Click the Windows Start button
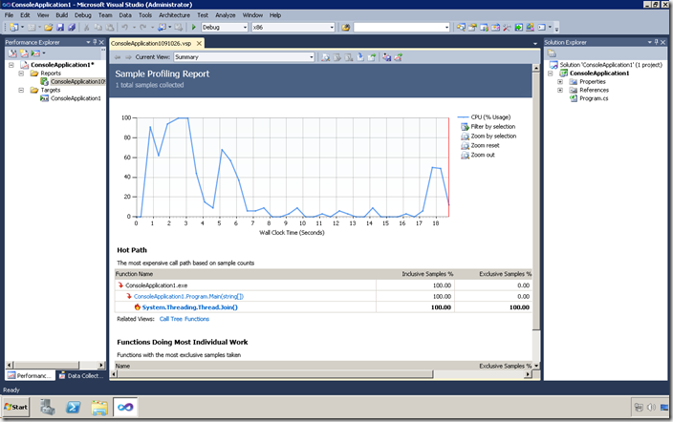673x422 pixels. coord(16,408)
